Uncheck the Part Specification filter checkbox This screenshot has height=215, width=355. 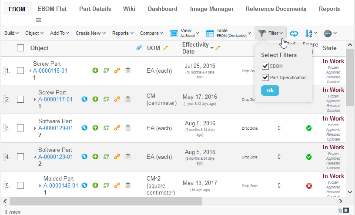point(265,77)
